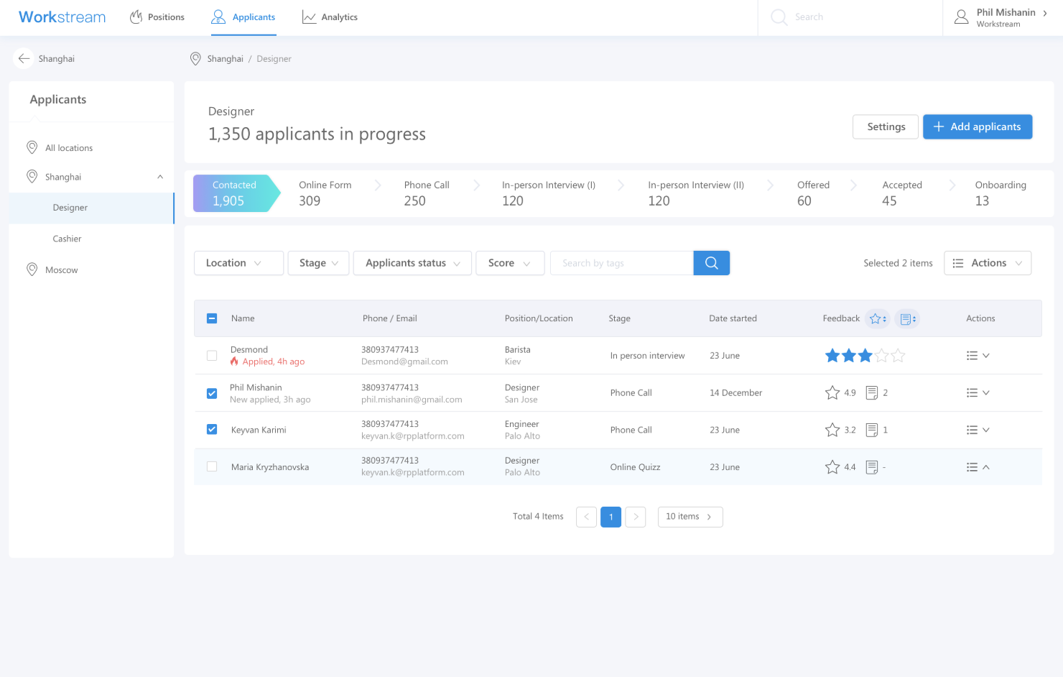
Task: Click the Shanghai breadcrumb link
Action: pos(226,59)
